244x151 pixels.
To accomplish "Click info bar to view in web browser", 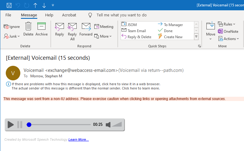I will coord(86,84).
